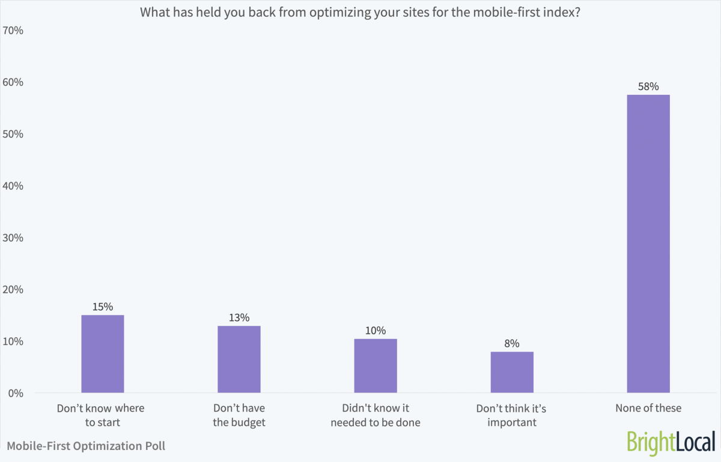Select the "Didn't know it needed to be done" bar
721x462 pixels.
coord(376,366)
